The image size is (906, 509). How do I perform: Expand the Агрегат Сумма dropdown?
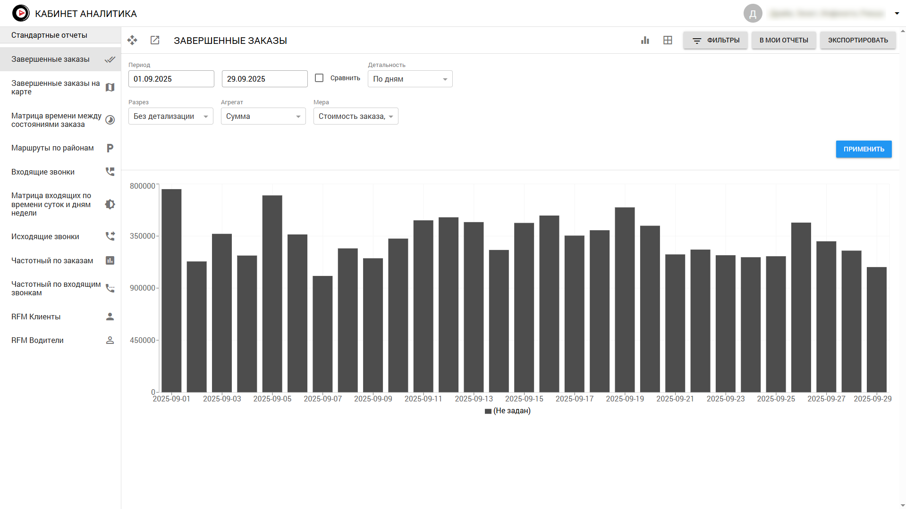click(263, 116)
